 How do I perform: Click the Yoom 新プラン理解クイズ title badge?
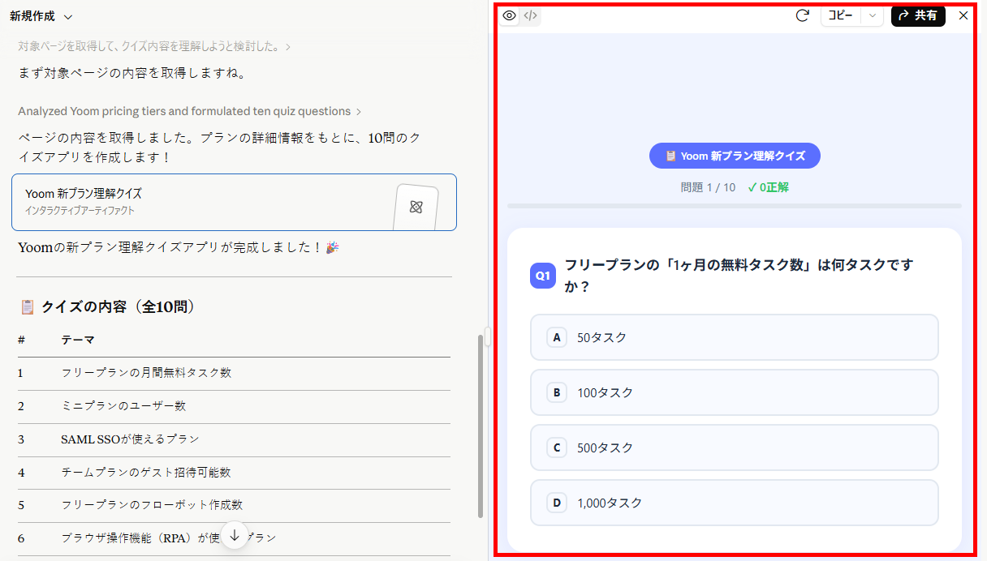click(x=735, y=156)
